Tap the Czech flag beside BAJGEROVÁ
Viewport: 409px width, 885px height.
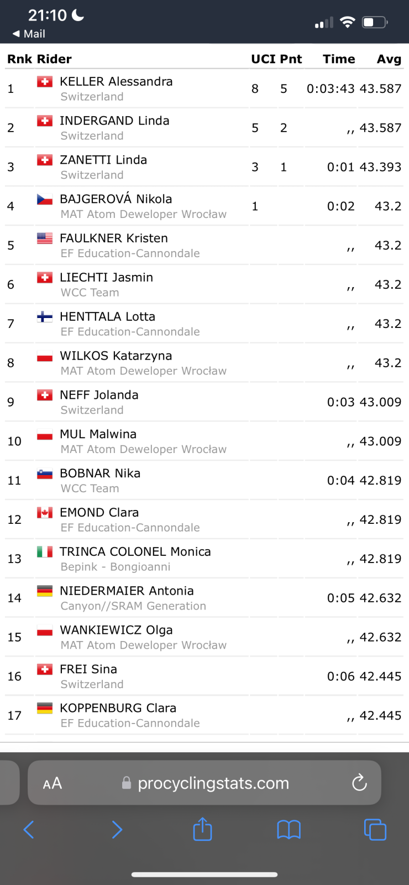[45, 199]
